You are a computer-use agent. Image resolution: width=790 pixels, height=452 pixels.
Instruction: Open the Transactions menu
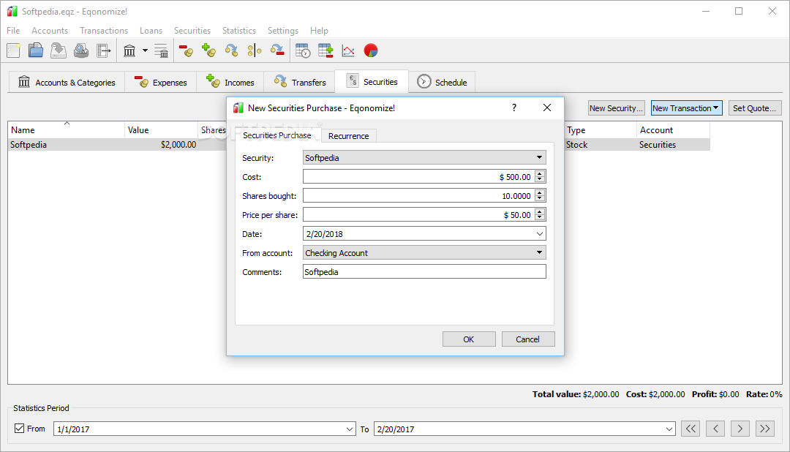pyautogui.click(x=104, y=31)
